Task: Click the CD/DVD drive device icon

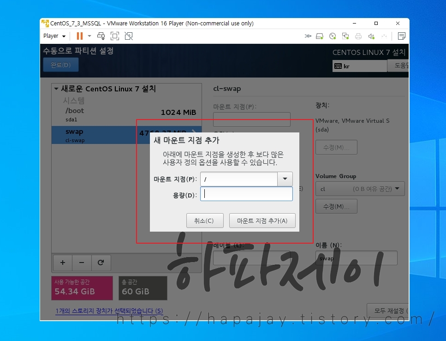Action: (333, 36)
